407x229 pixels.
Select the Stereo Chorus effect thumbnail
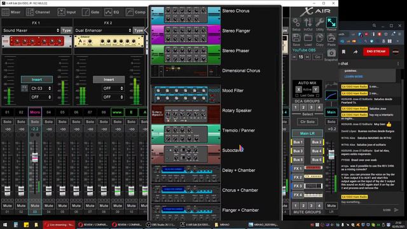186,15
